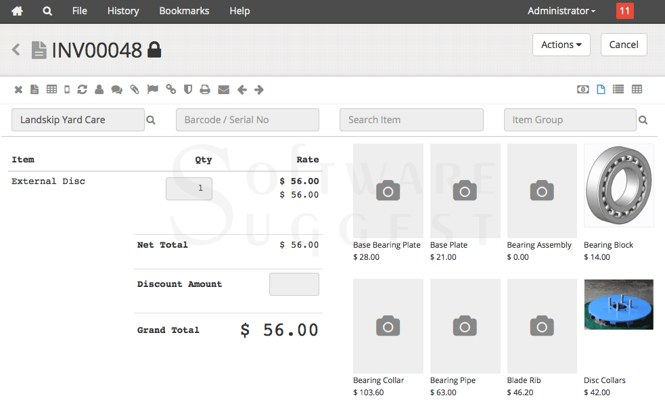Open the Item Group selector
This screenshot has width=665, height=400.
(570, 120)
